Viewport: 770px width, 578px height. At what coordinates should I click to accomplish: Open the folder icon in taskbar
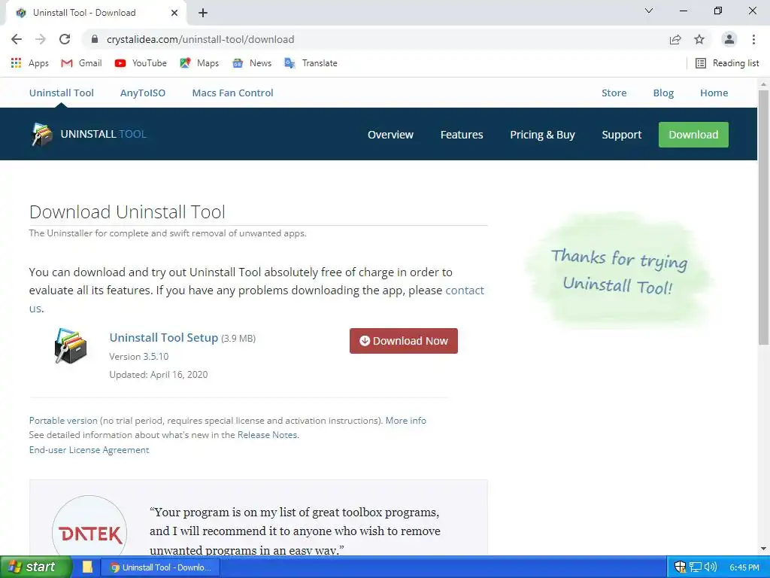click(x=87, y=567)
